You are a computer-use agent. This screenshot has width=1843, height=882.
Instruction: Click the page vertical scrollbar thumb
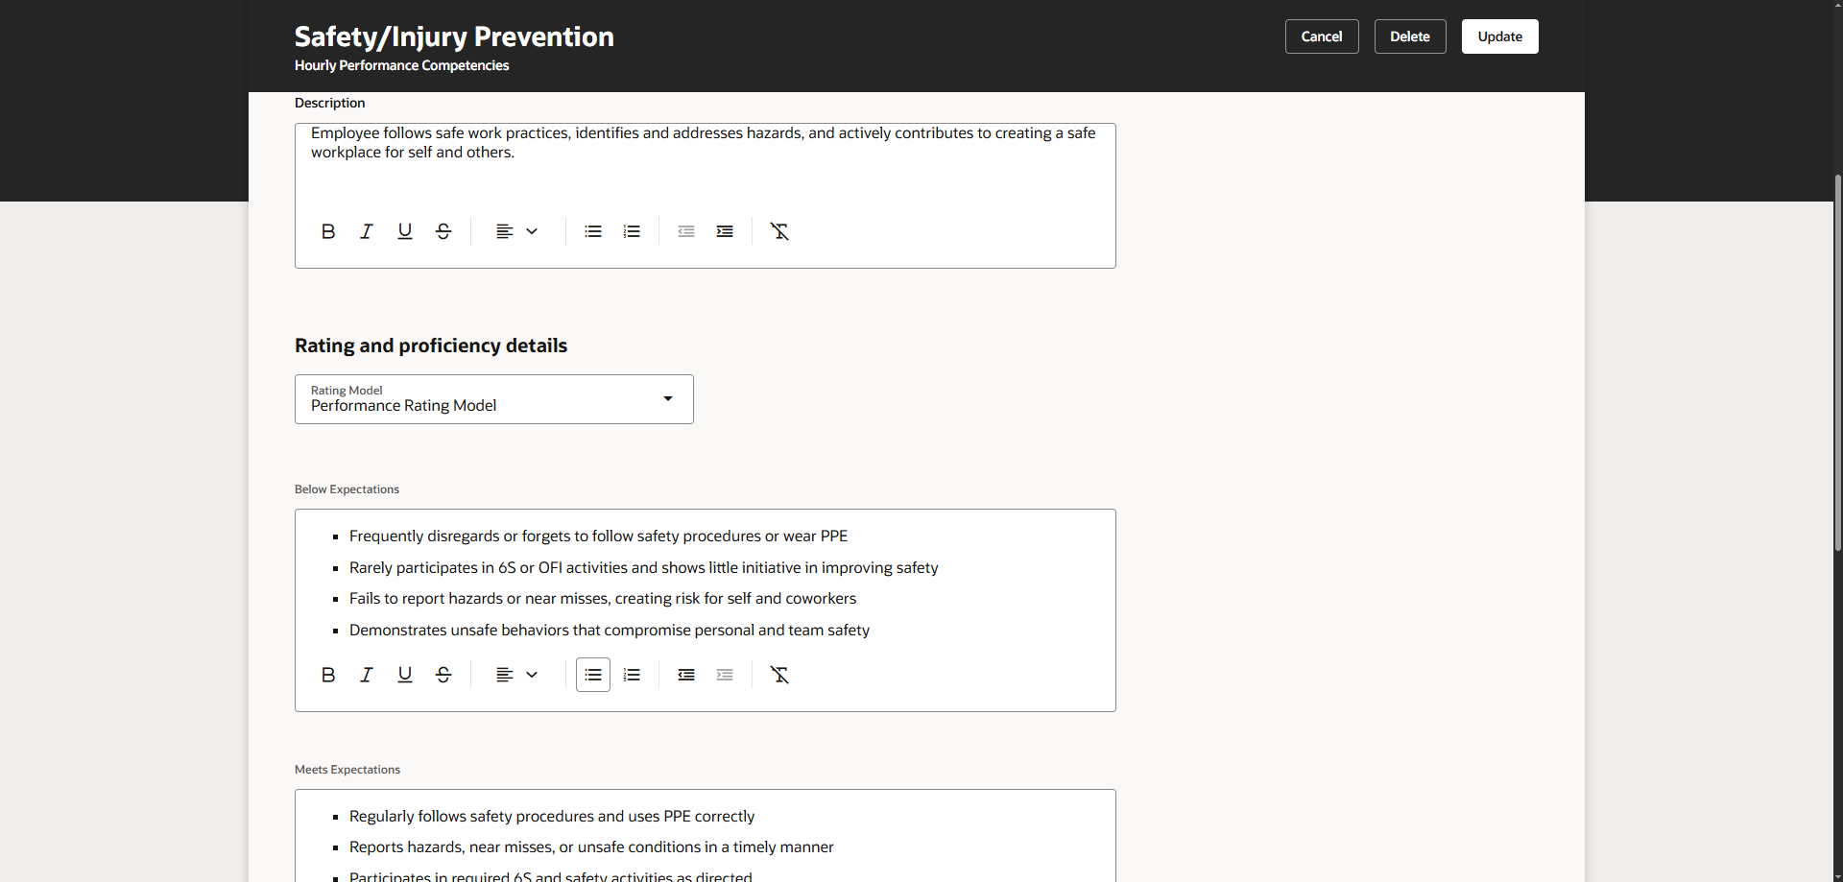click(x=1837, y=363)
